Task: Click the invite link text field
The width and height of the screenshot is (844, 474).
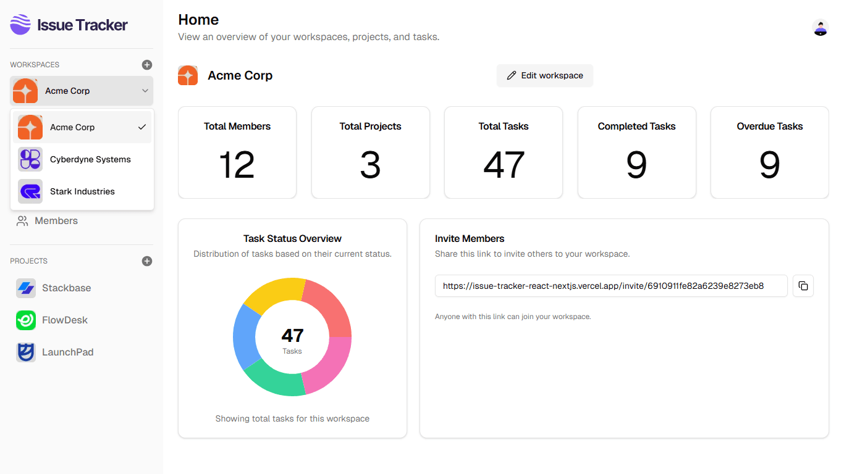Action: pyautogui.click(x=610, y=286)
